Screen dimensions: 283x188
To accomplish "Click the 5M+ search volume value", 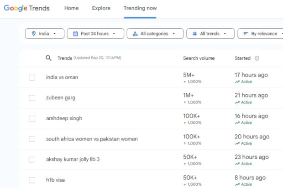I will pyautogui.click(x=189, y=75).
